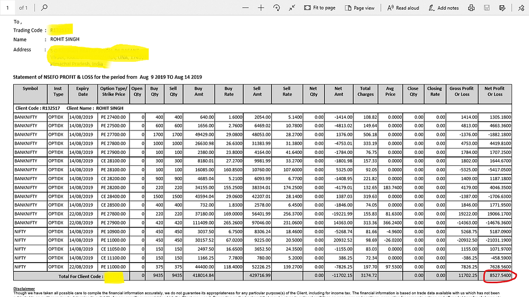Click the strike price cell CE 11100.00
529x297 pixels.
pyautogui.click(x=113, y=258)
